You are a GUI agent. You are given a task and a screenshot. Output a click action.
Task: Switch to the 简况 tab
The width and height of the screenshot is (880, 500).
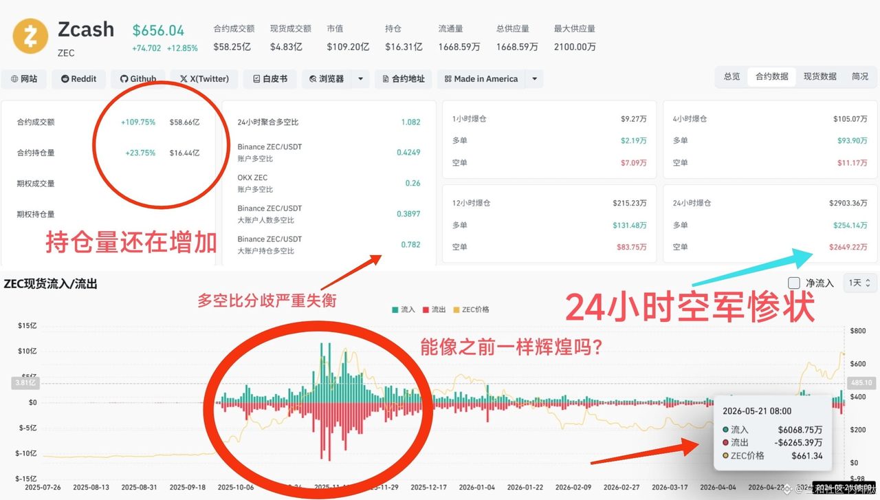(859, 77)
